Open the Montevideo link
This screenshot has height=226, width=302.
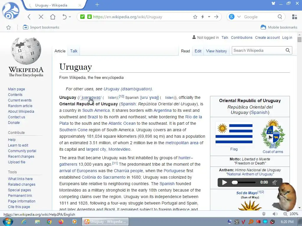(119, 149)
